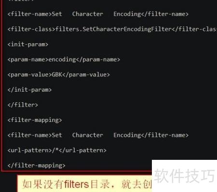
Task: Click the closing init-param tag
Action: [x=29, y=90]
